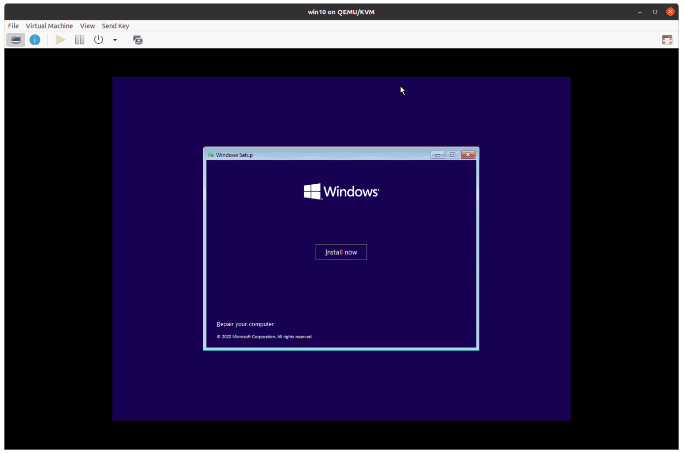Open the View menu
Image resolution: width=683 pixels, height=454 pixels.
click(88, 26)
